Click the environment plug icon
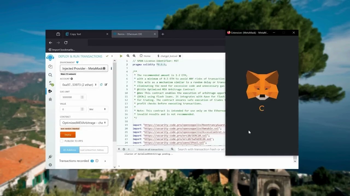 [x=77, y=62]
